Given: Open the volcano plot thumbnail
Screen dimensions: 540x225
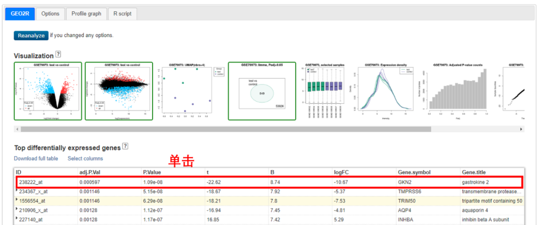Looking at the screenshot, I should click(x=48, y=91).
